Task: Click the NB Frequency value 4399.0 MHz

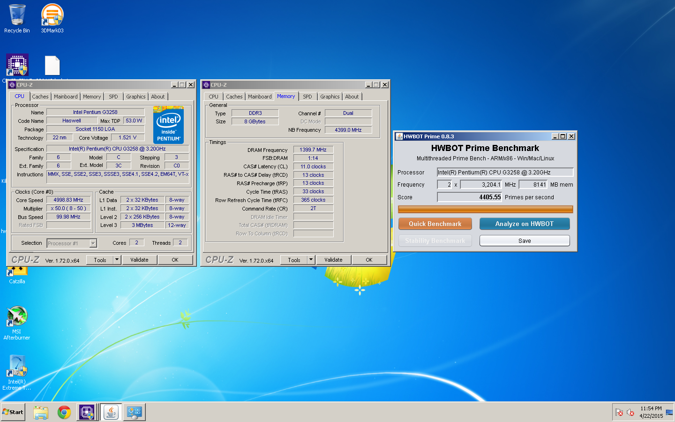Action: 348,130
